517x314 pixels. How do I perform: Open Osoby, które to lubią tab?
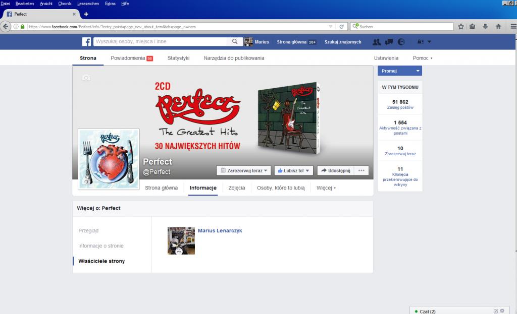(281, 188)
